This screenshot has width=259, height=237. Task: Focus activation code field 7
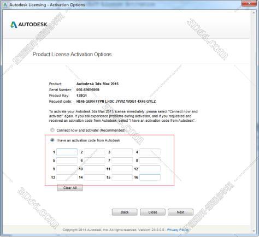[x=122, y=161]
